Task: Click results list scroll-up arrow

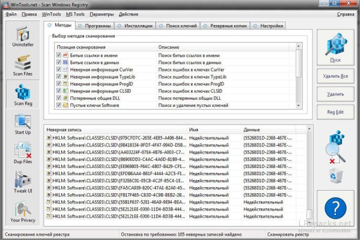Action: (309, 129)
